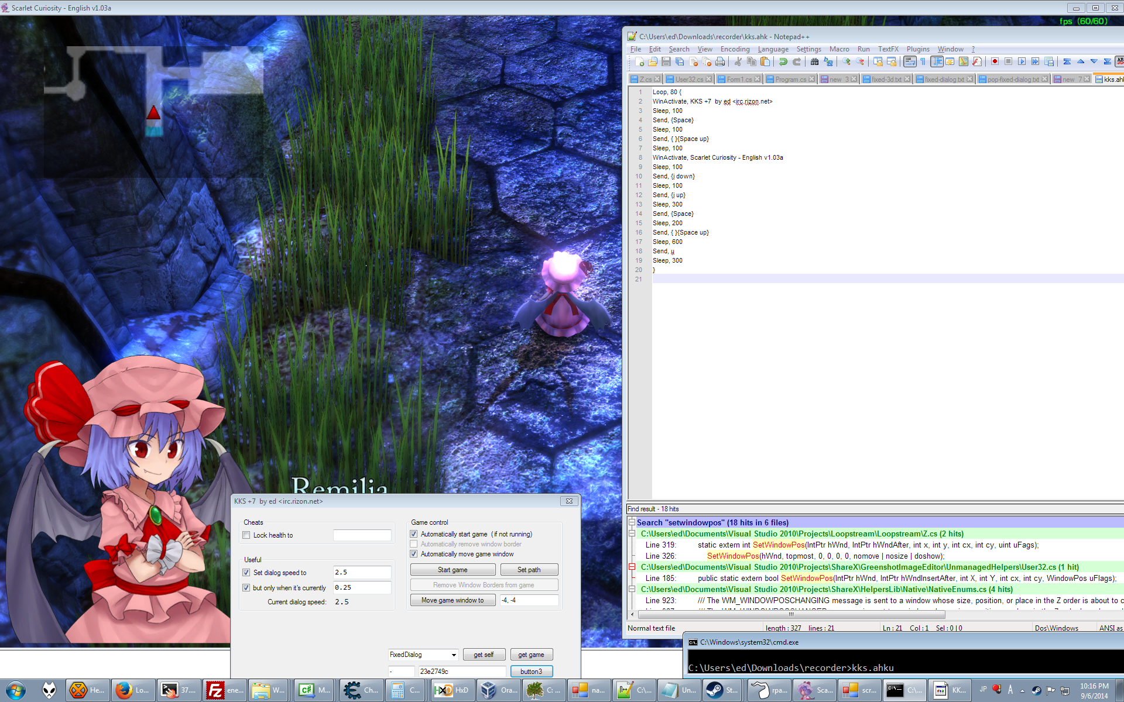Screen dimensions: 1124x702
Task: Switch to the User32.cs tab
Action: tap(688, 79)
